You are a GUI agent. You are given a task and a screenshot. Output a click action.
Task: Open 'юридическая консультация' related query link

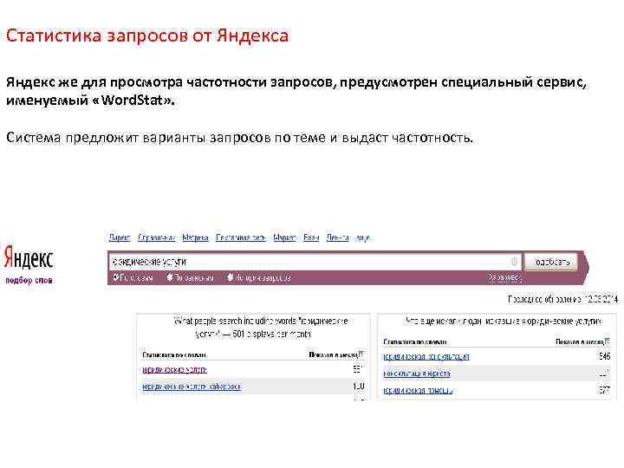(426, 356)
